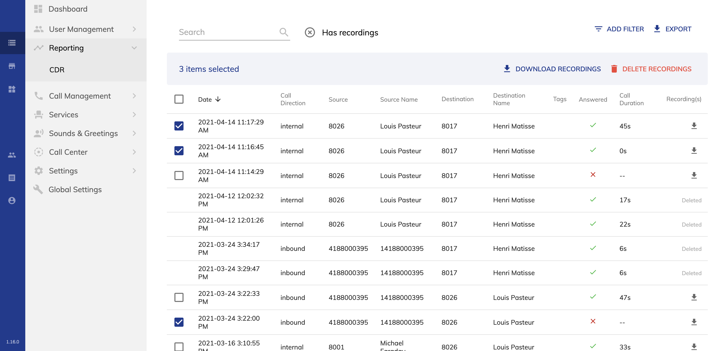The width and height of the screenshot is (728, 351).
Task: Click the people icon in the blue rail
Action: (12, 155)
